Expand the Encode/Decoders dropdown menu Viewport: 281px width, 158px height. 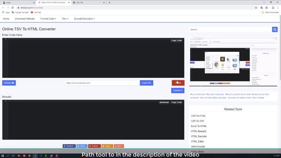tap(84, 18)
